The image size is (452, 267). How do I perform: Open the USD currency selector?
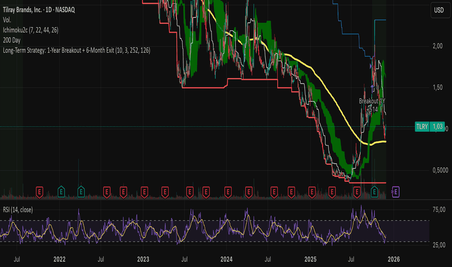click(438, 10)
